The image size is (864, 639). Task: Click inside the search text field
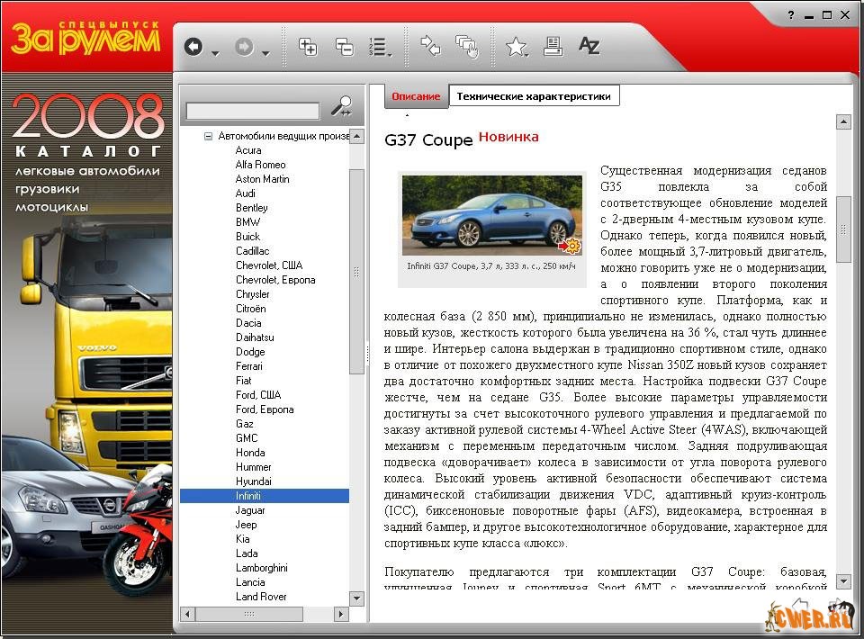pos(252,111)
